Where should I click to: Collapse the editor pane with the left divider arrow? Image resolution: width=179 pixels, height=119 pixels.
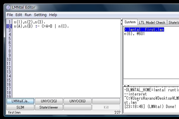pyautogui.click(x=121, y=21)
